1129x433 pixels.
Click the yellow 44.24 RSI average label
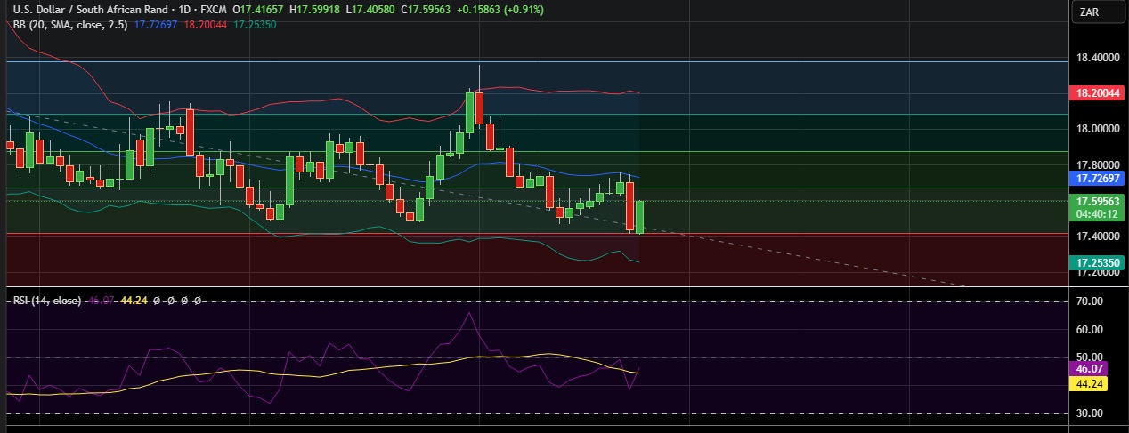pyautogui.click(x=1090, y=384)
